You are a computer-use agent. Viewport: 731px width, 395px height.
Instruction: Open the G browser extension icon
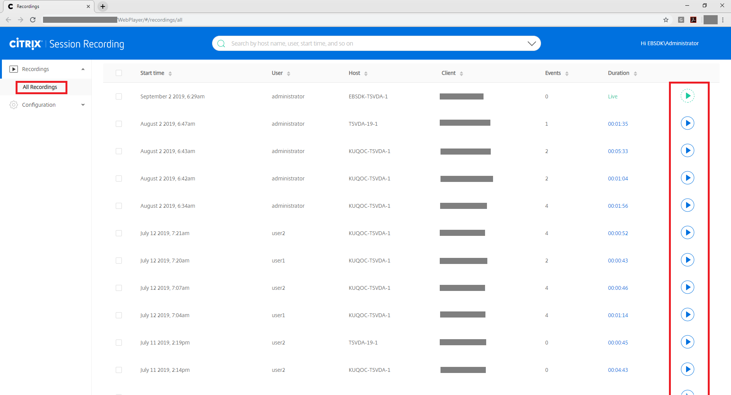pyautogui.click(x=681, y=20)
